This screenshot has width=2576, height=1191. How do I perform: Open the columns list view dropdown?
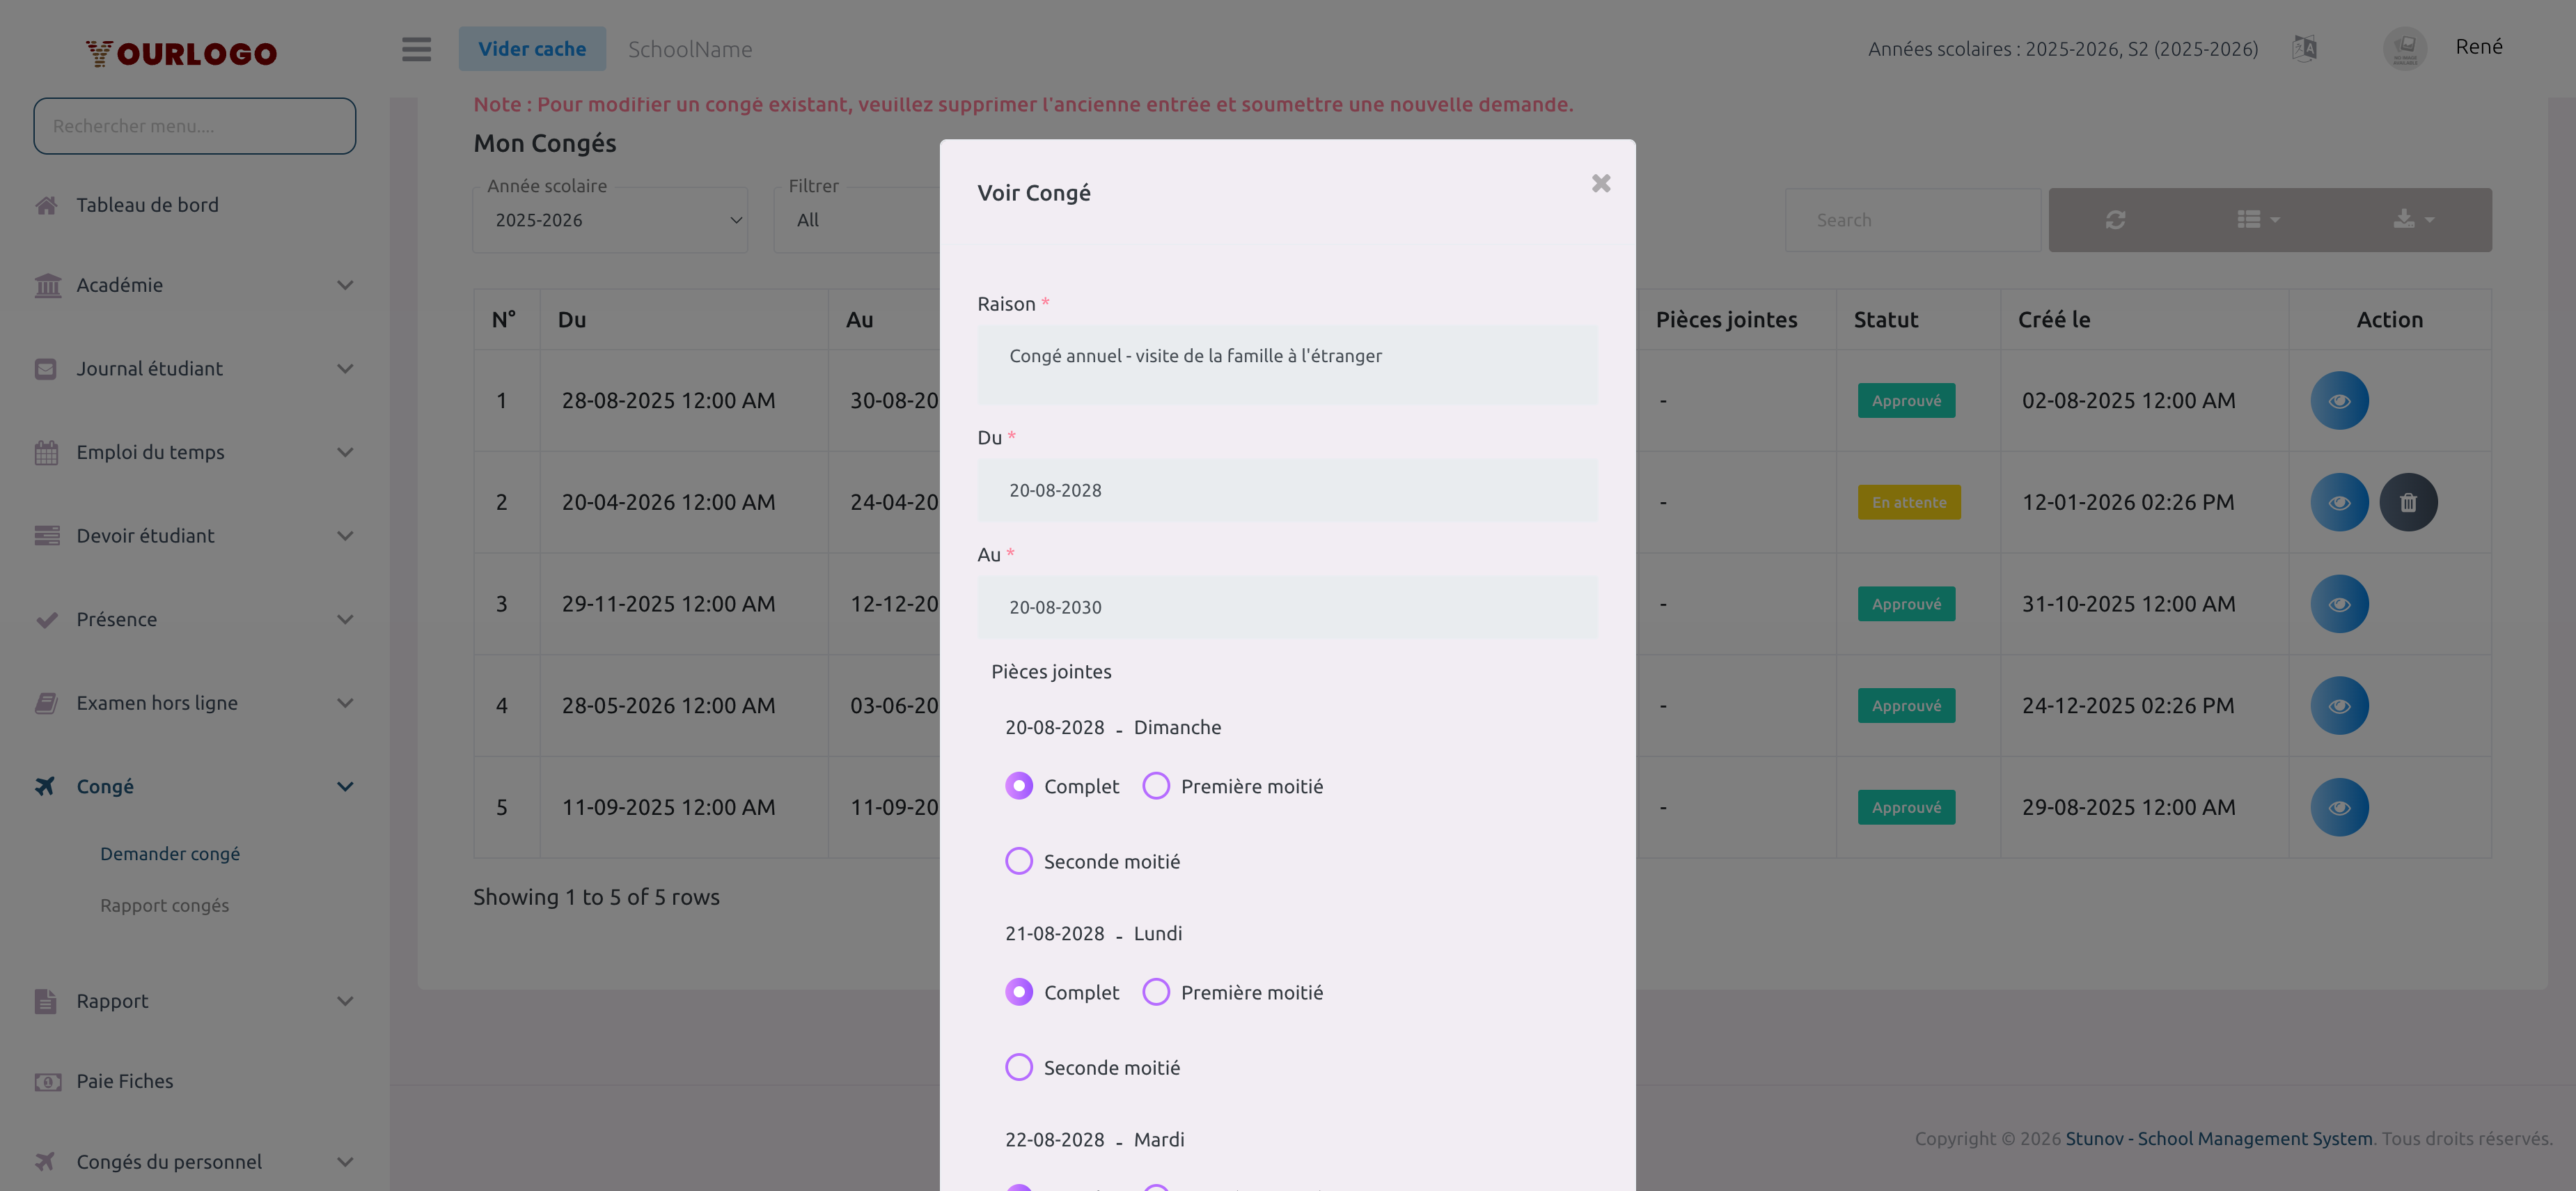point(2257,220)
